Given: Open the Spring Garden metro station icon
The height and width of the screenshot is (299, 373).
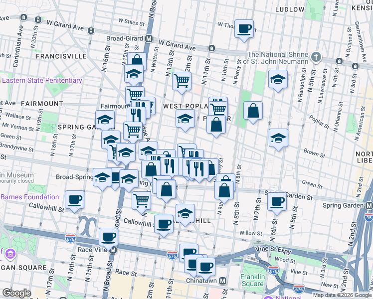Looking at the screenshot, I should 370,206.
